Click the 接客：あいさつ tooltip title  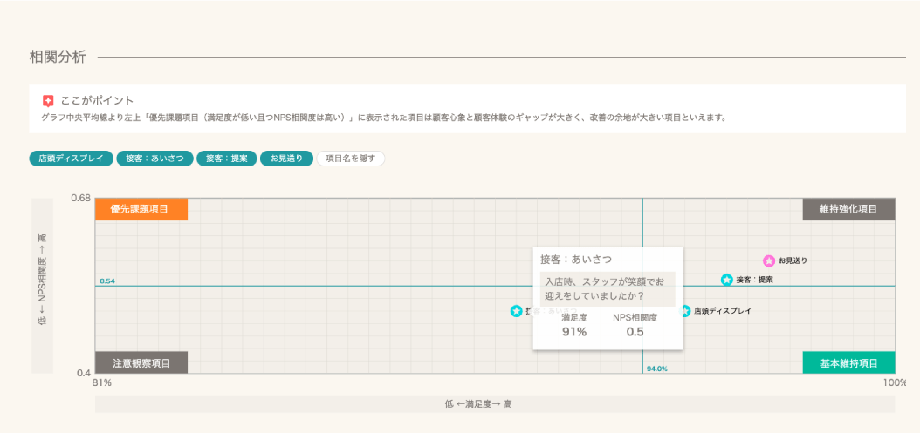coord(576,260)
